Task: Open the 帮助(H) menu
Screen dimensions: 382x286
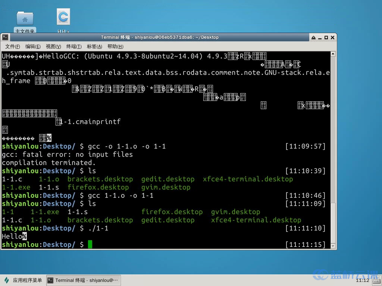Action: (115, 47)
